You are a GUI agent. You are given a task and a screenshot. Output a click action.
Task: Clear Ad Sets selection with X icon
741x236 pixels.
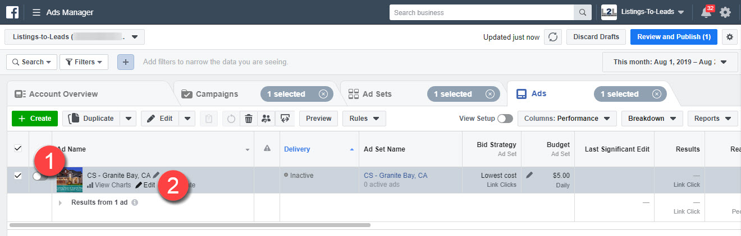tap(490, 94)
